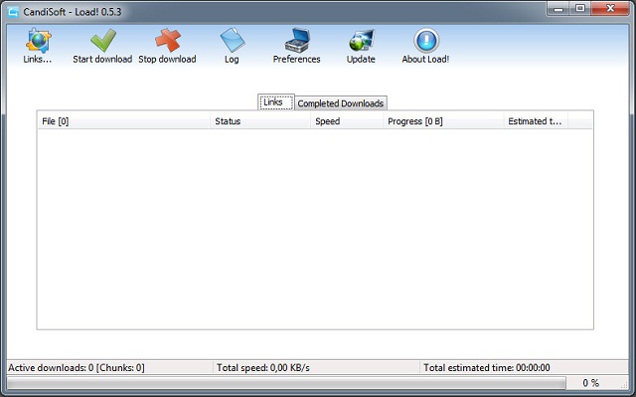Viewport: 636px width, 397px height.
Task: Switch to the Links tab
Action: [276, 102]
